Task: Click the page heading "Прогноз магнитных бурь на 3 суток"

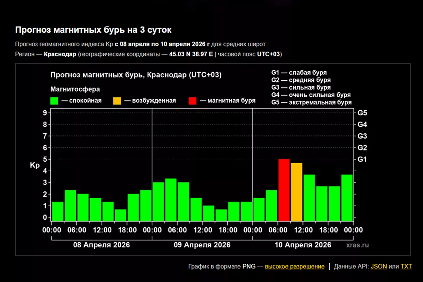Action: click(x=93, y=30)
